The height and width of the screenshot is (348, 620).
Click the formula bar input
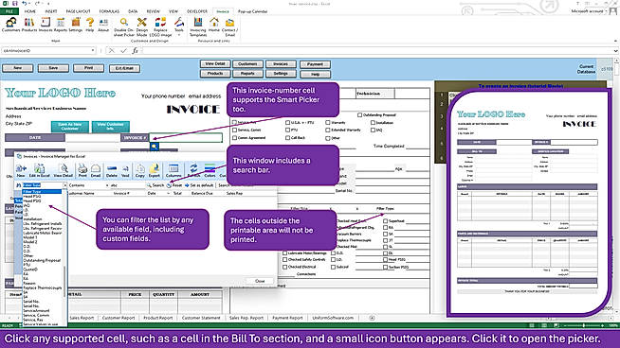[377, 50]
